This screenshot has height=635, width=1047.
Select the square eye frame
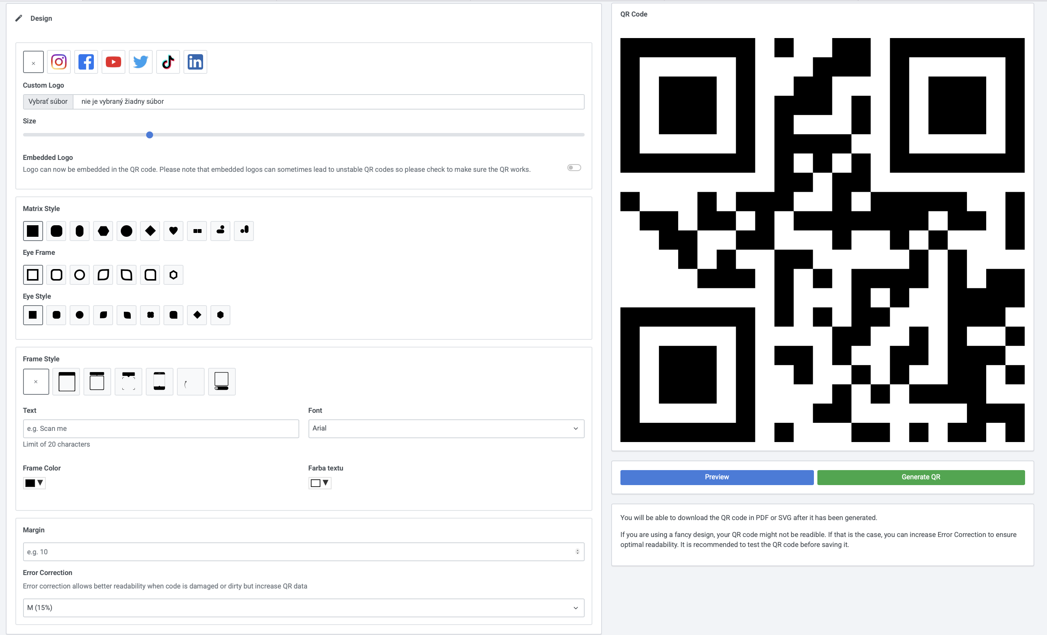tap(33, 275)
